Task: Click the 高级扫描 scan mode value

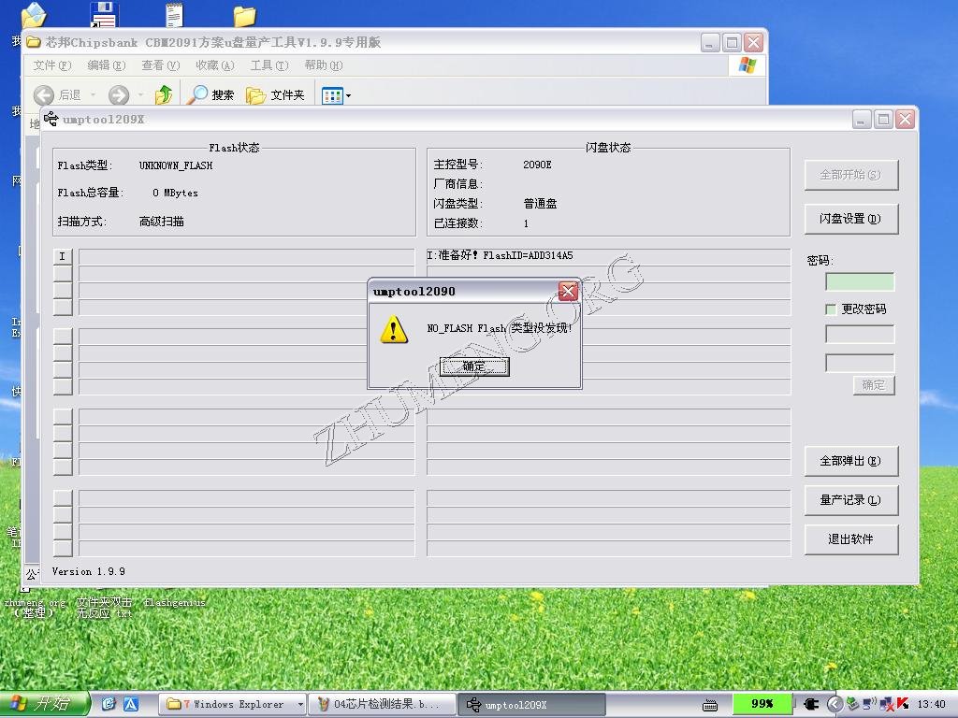Action: tap(161, 222)
